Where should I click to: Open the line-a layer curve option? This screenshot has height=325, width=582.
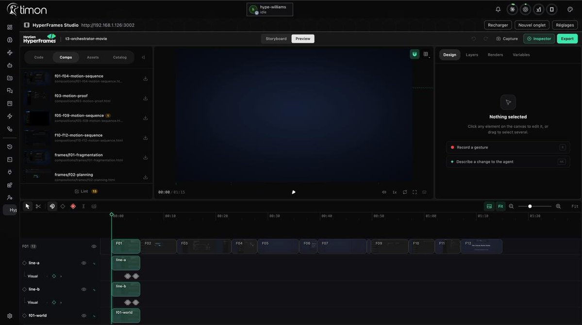click(94, 263)
